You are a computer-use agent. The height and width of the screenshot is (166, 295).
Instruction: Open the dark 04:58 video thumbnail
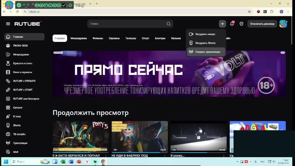click(x=199, y=136)
